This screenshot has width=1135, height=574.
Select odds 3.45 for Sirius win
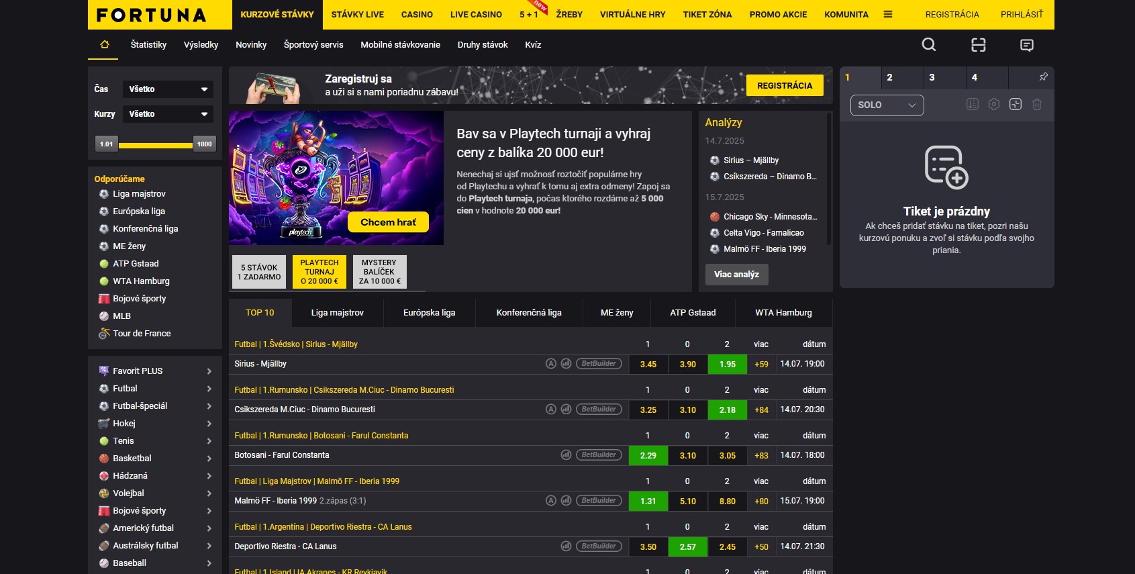648,365
